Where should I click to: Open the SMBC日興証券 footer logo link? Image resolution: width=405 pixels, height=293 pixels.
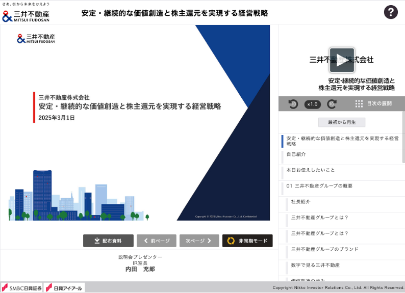coord(22,288)
